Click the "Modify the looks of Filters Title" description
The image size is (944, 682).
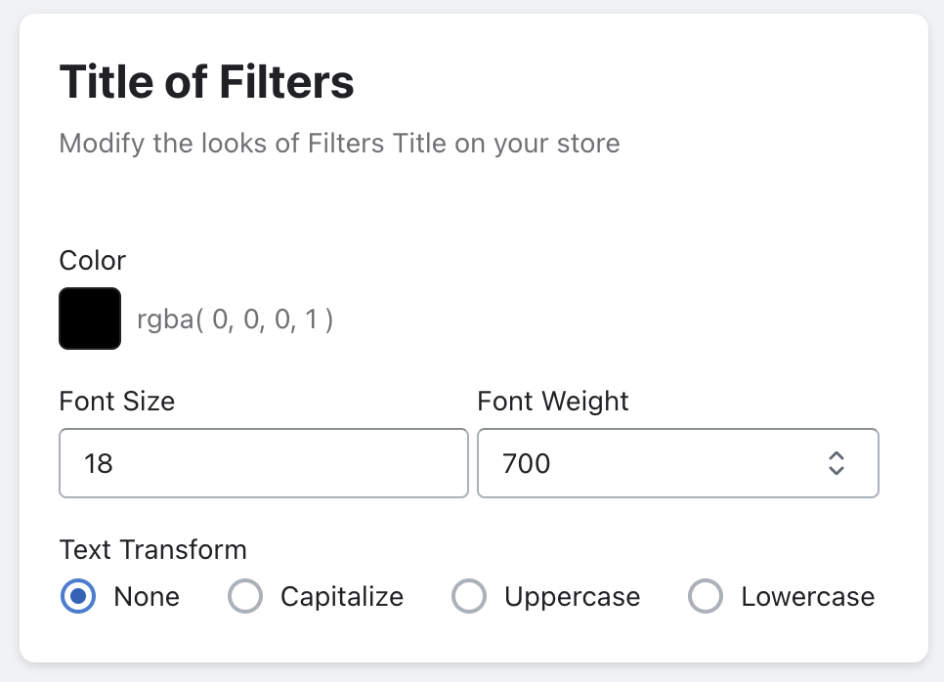[339, 144]
